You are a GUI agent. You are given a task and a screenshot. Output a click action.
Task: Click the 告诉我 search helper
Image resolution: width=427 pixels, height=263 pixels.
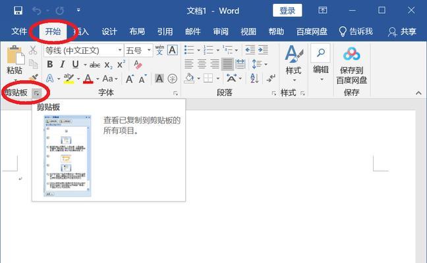coord(356,32)
